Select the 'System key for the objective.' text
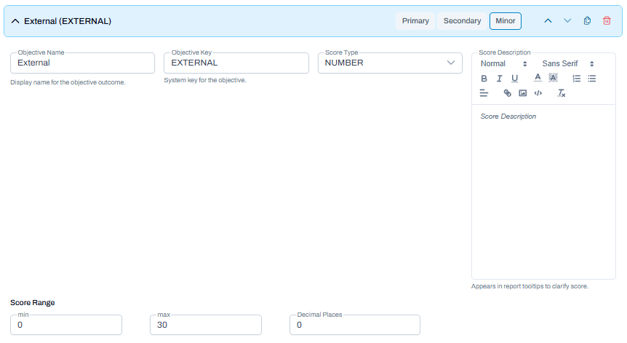Screen dimensions: 627x343 point(205,80)
